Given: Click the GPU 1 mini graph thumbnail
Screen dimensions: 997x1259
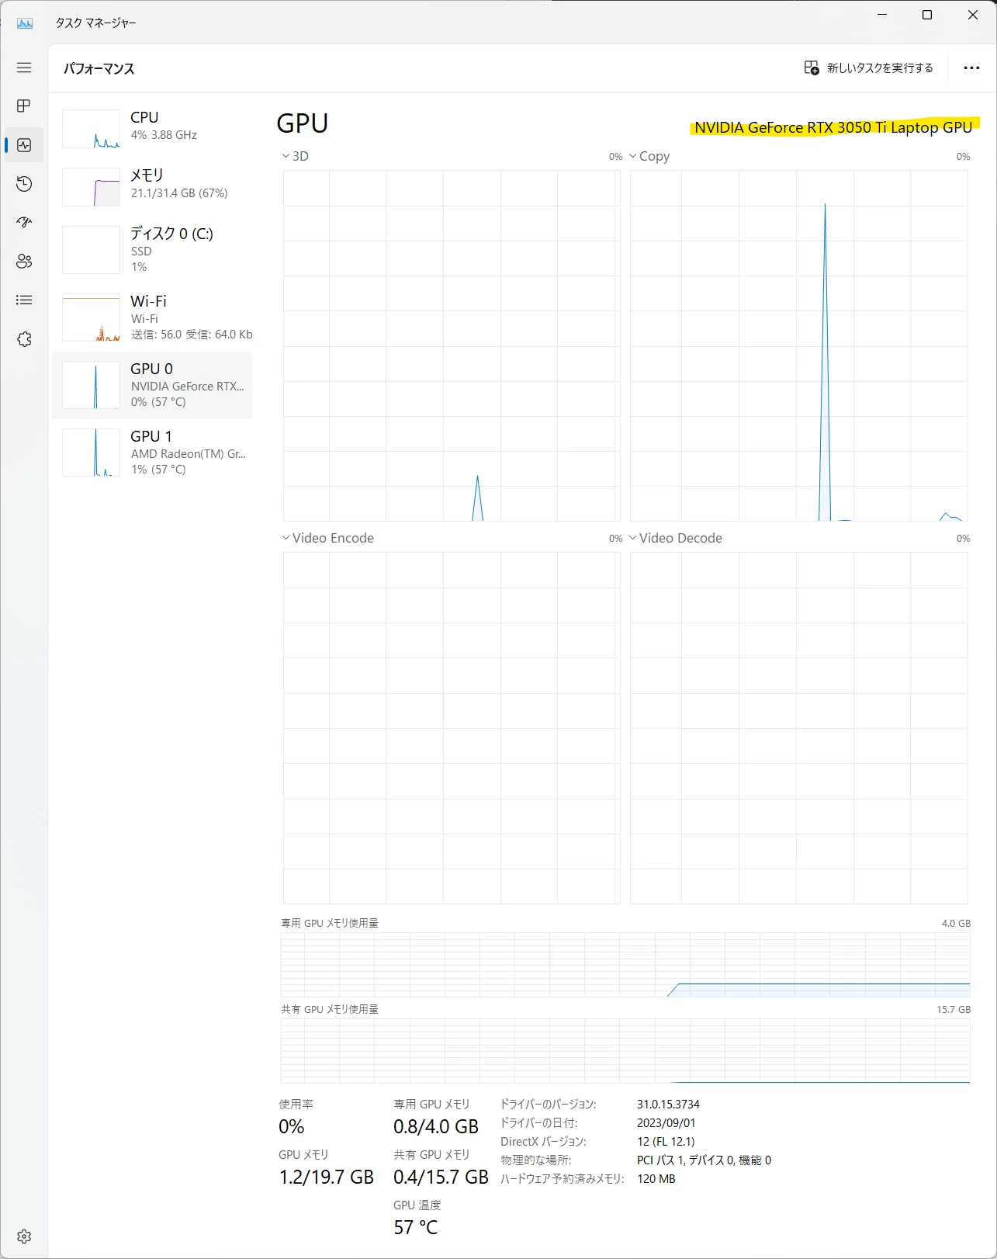Looking at the screenshot, I should 91,453.
